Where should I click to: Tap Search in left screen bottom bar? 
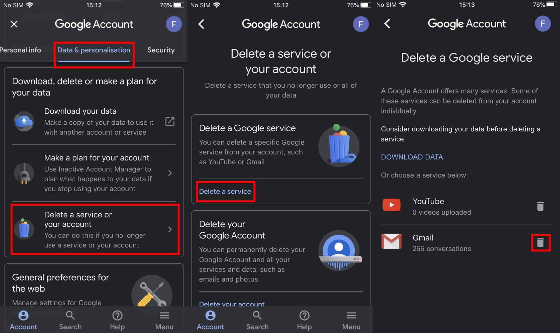pos(70,320)
